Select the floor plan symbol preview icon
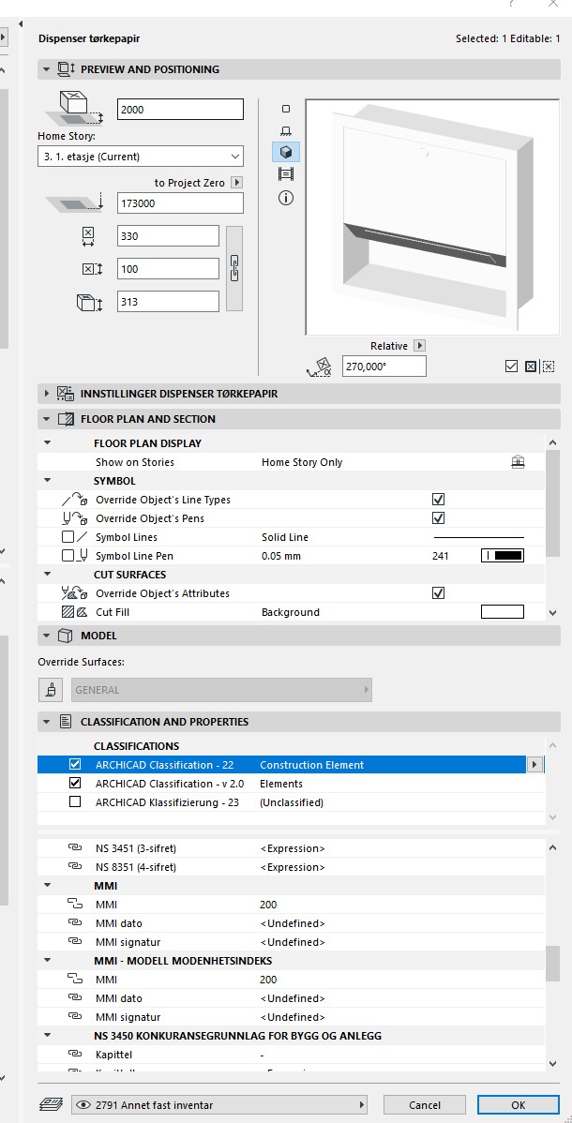The image size is (572, 1123). coord(286,109)
